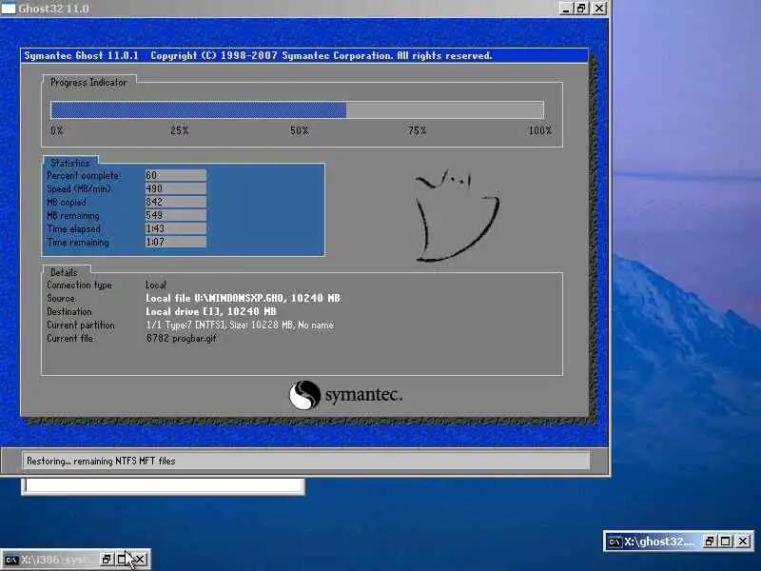
Task: Minimize the Ghost32 11.0 window
Action: (565, 9)
